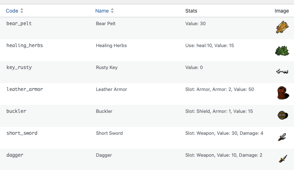Click the Stats column header
294x170 pixels.
(x=191, y=11)
